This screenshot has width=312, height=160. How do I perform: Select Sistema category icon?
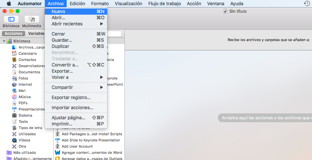(14, 115)
